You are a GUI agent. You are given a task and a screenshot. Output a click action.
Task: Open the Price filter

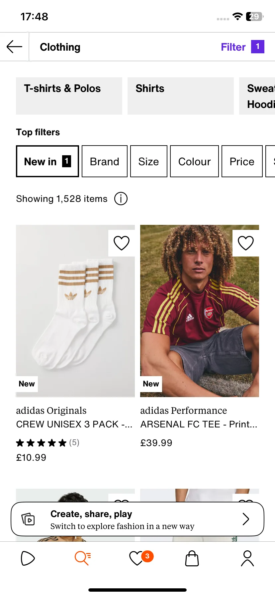[242, 161]
